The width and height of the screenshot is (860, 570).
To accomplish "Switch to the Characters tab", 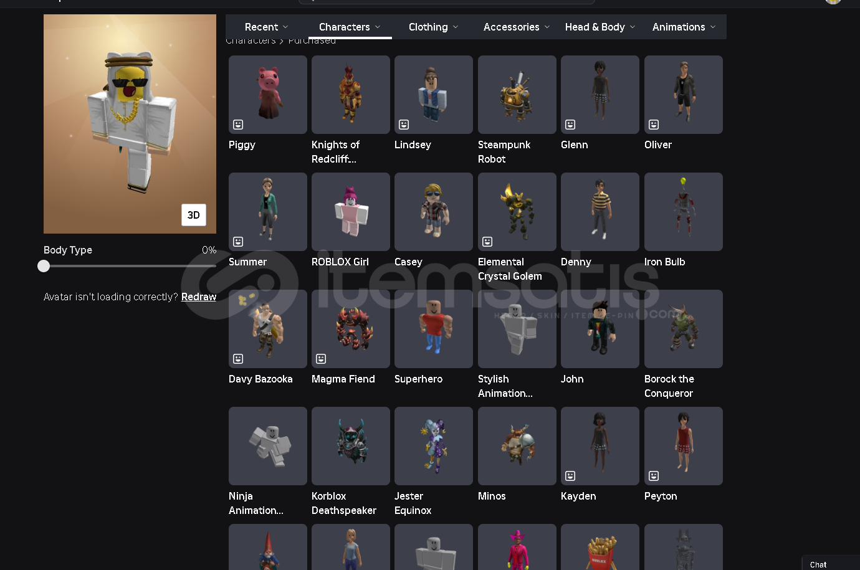I will 349,27.
